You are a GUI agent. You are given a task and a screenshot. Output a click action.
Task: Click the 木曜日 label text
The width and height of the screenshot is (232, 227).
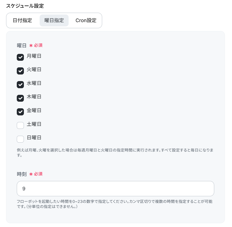(x=34, y=97)
